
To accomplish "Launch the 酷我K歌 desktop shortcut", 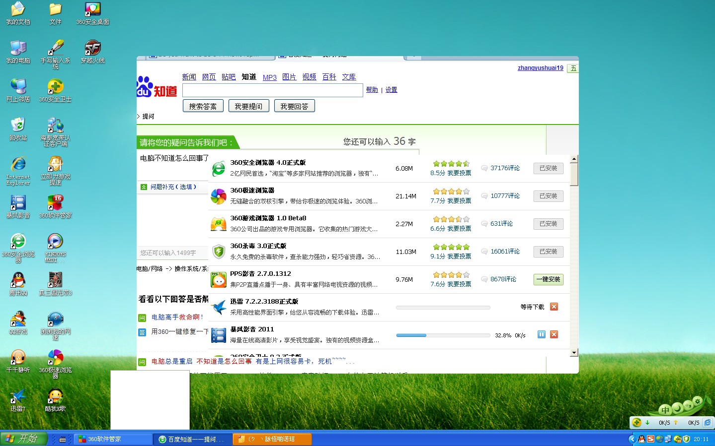I will coord(55,400).
